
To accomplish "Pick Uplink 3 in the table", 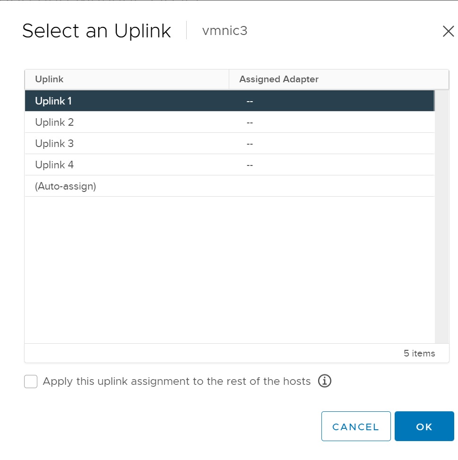I will (x=54, y=144).
